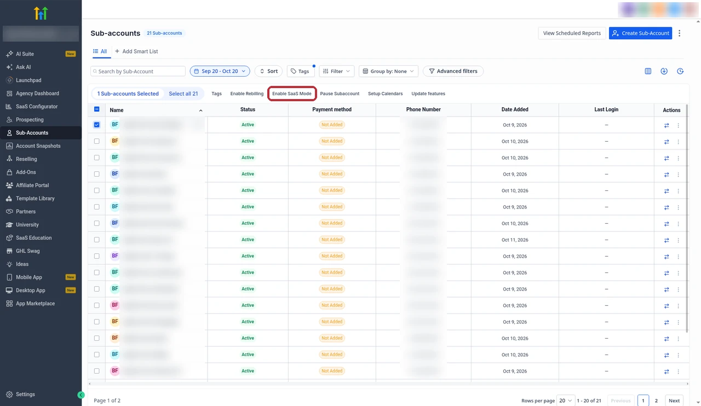Collapse the sidebar with green arrow
The width and height of the screenshot is (701, 406).
[x=81, y=395]
